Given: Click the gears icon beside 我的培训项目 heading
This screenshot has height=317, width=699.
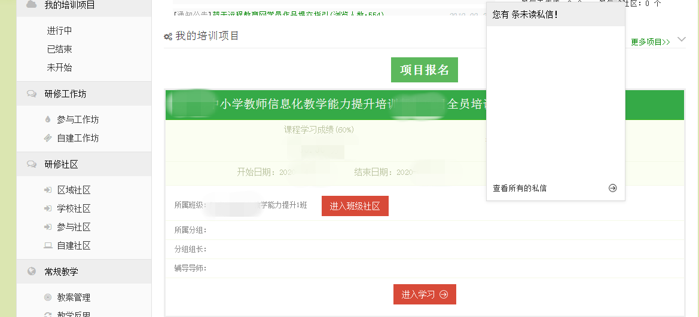Looking at the screenshot, I should (168, 36).
